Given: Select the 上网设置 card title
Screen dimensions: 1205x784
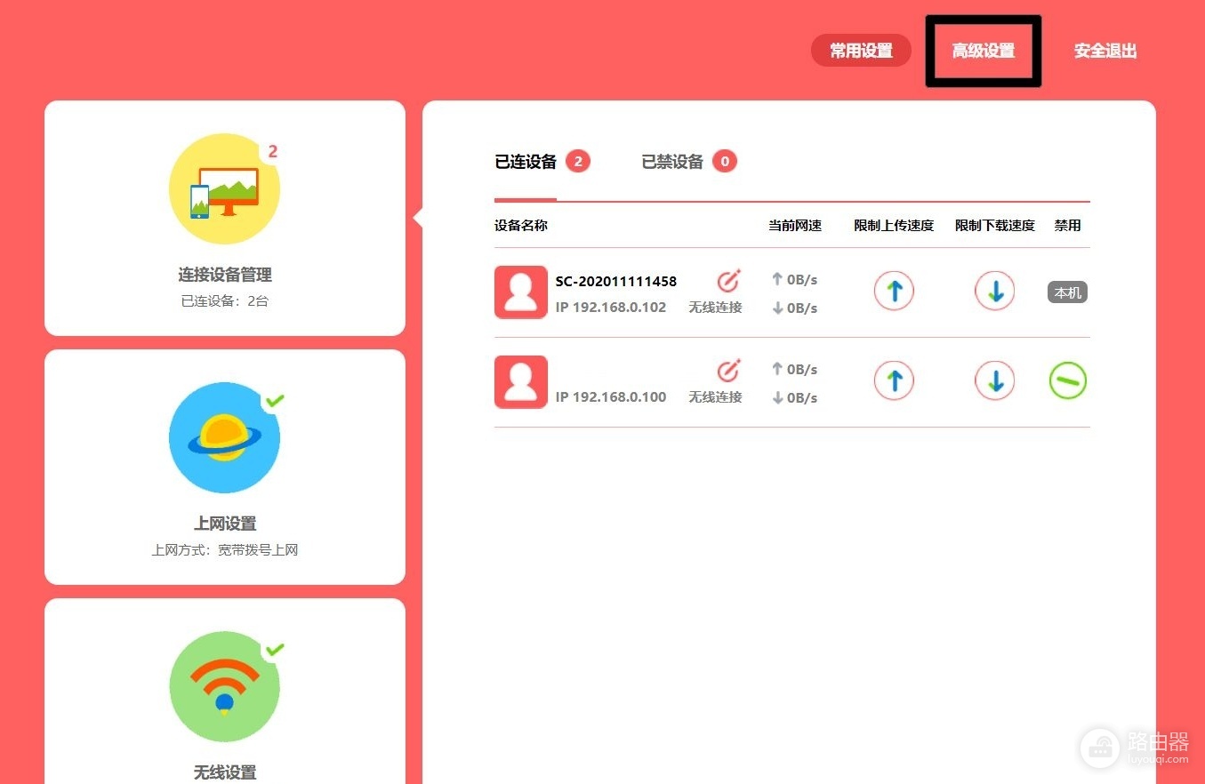Looking at the screenshot, I should 225,524.
